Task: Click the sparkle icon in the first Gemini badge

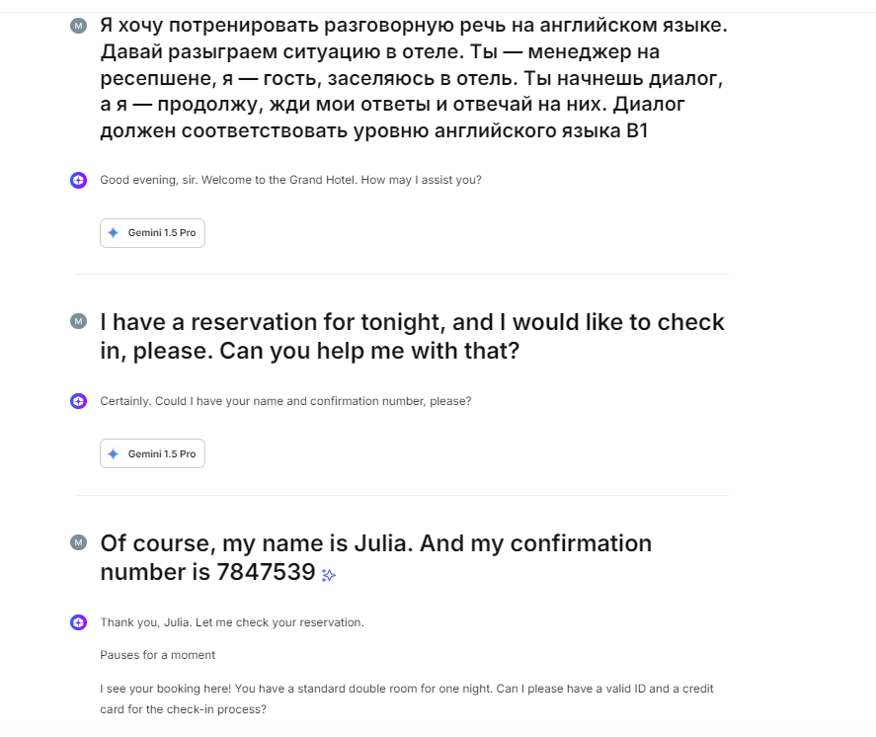Action: (114, 233)
